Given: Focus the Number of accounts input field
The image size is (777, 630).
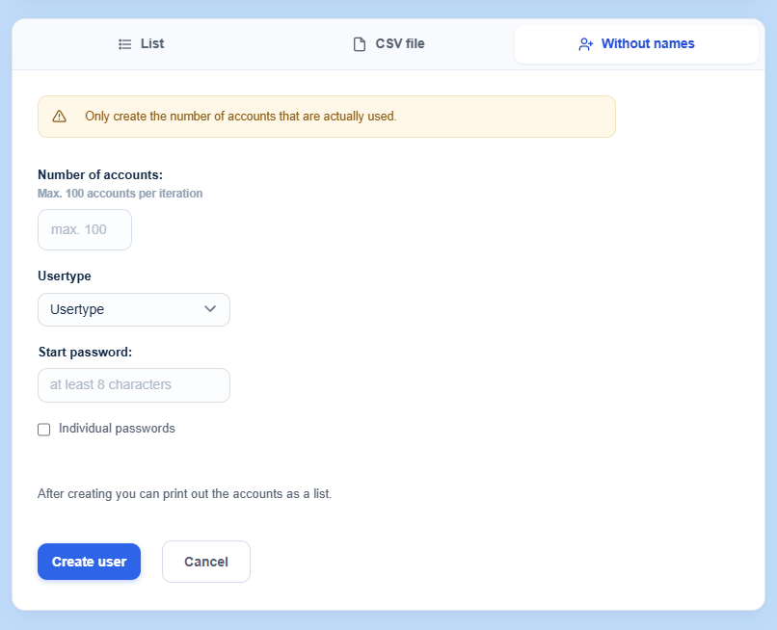Looking at the screenshot, I should 85,230.
